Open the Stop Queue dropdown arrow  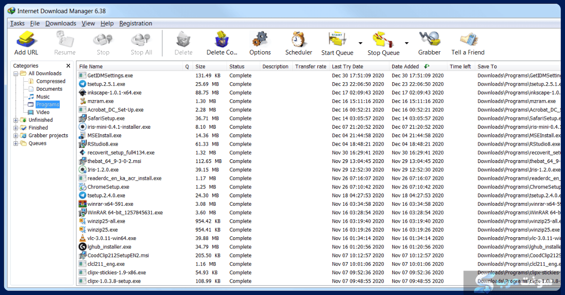(x=406, y=43)
